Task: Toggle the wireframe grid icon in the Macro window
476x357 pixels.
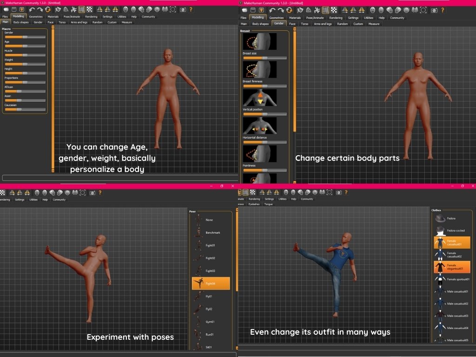Action: [81, 9]
